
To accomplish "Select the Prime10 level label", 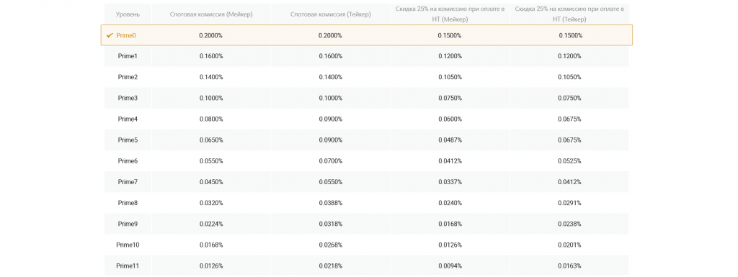I will (128, 245).
